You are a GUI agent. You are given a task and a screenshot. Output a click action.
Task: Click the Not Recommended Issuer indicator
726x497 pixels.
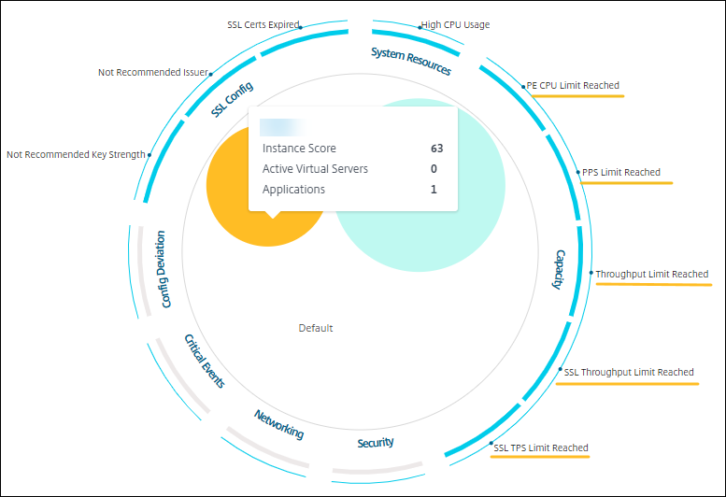coord(153,72)
